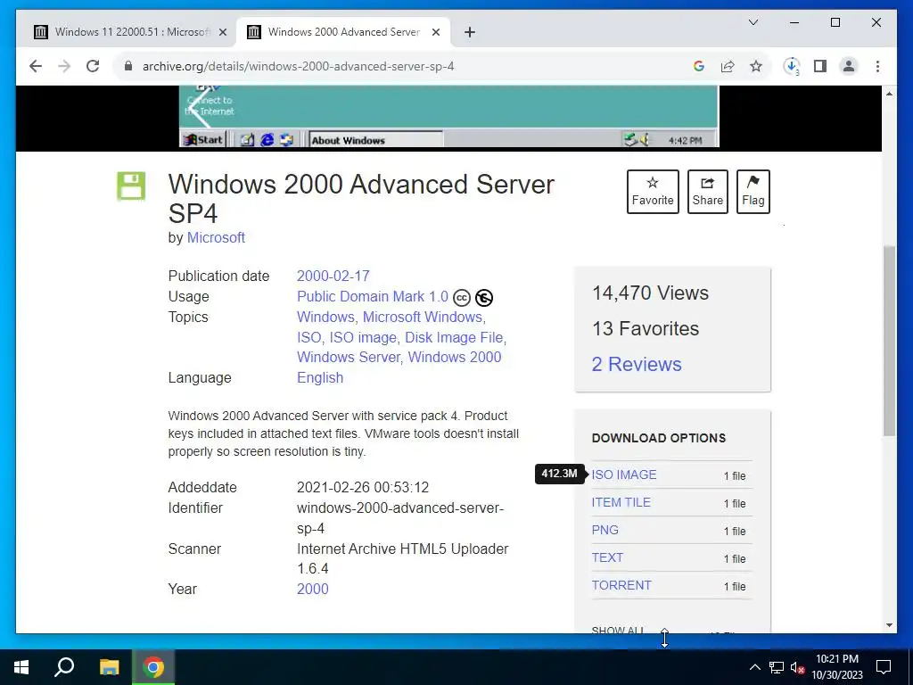Click the green floppy disk software icon
This screenshot has width=913, height=685.
pyautogui.click(x=131, y=186)
